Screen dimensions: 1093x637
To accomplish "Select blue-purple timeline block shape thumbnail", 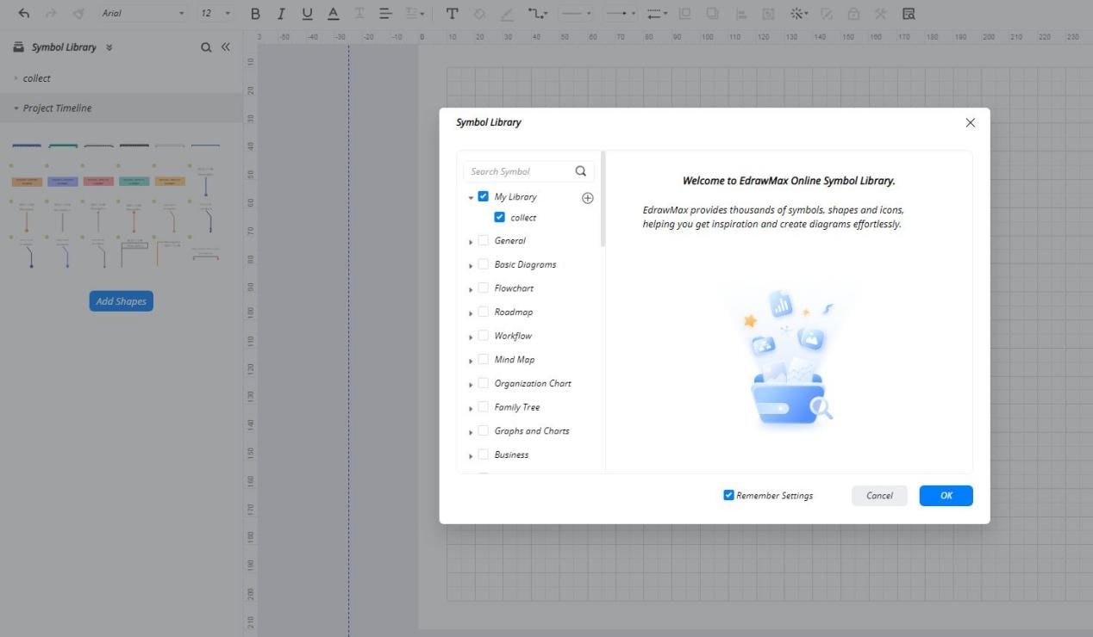I will pyautogui.click(x=63, y=182).
